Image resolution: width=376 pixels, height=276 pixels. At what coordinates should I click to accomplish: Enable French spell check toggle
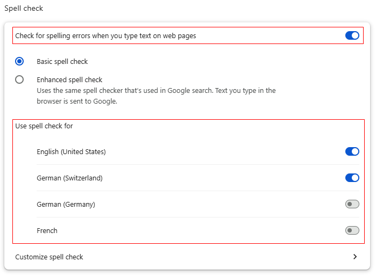[352, 230]
